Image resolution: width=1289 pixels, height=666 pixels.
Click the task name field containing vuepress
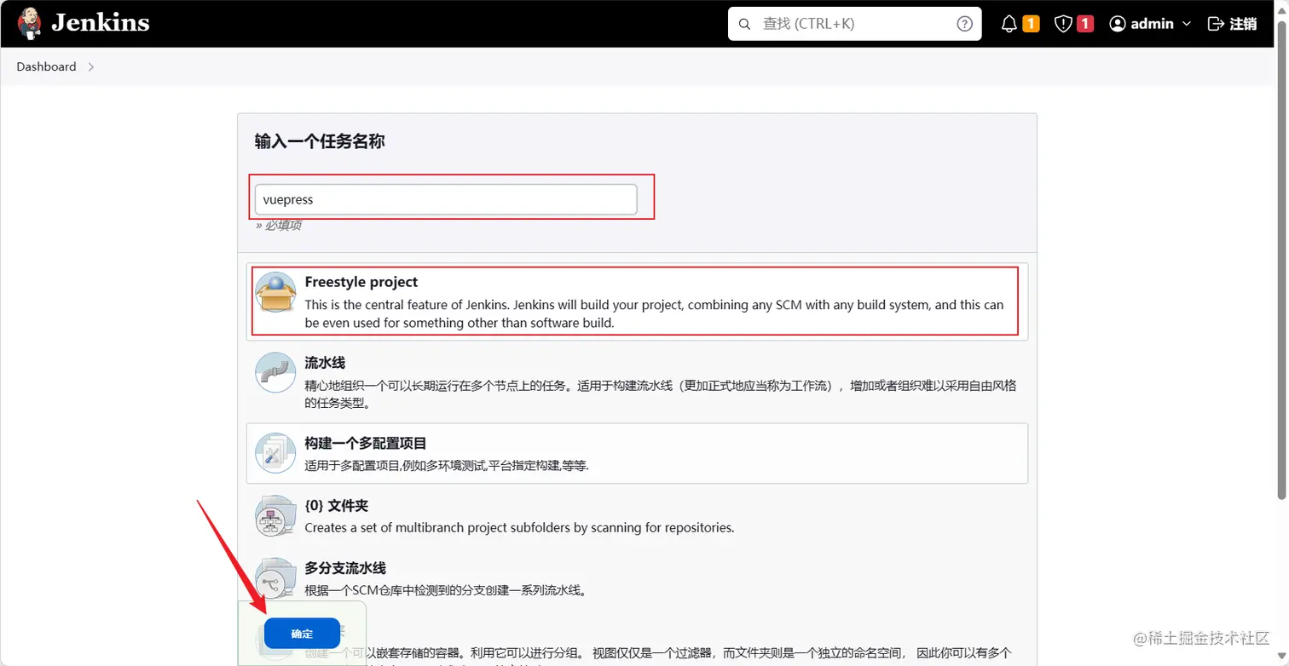[x=446, y=199]
